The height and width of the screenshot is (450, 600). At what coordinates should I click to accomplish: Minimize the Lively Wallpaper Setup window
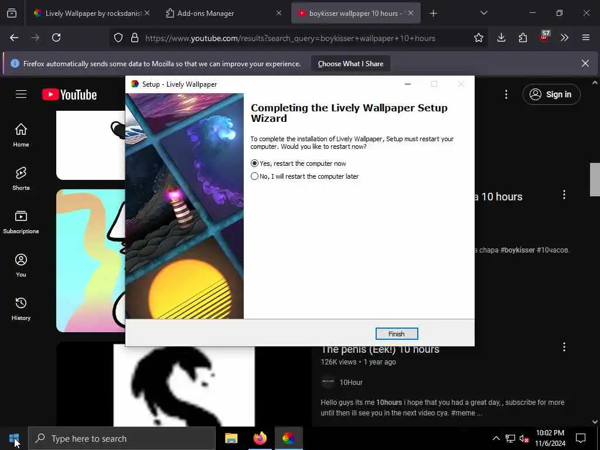tap(408, 84)
